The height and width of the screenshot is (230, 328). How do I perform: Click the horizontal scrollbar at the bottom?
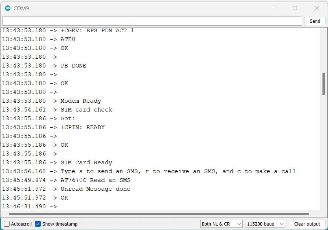pyautogui.click(x=159, y=214)
